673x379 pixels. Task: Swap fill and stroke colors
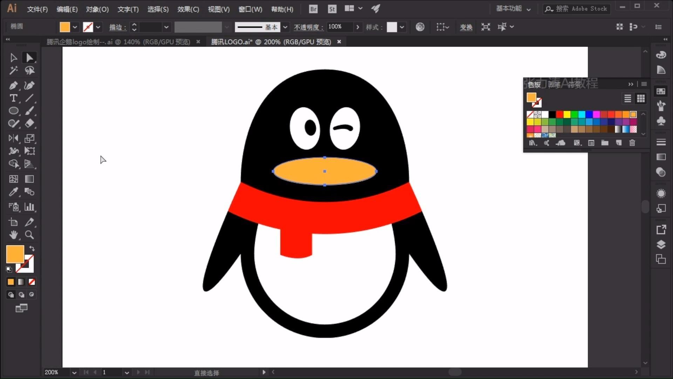(32, 248)
